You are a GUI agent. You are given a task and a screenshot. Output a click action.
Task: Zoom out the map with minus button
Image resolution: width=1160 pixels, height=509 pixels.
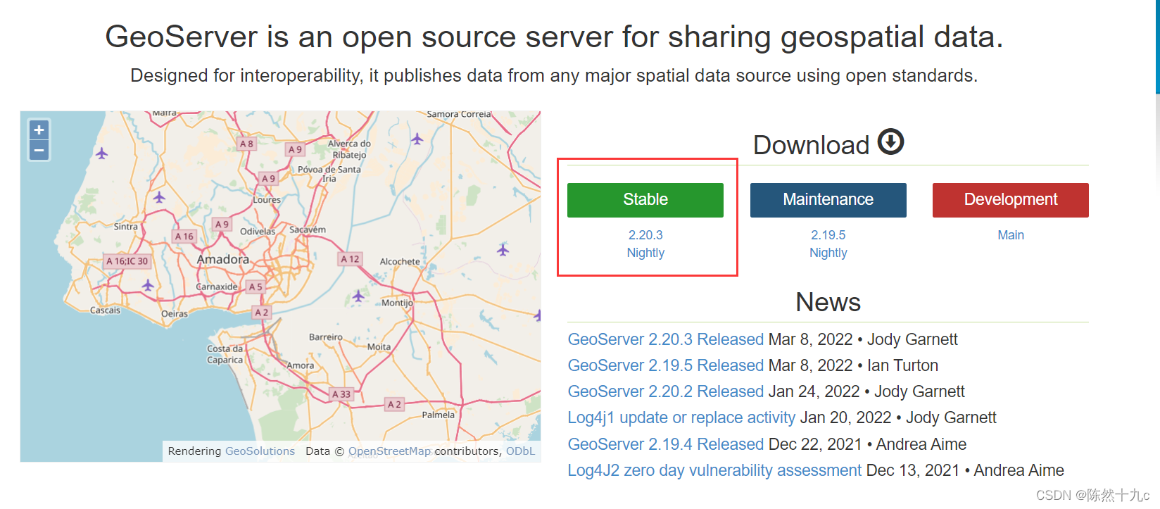pos(39,150)
